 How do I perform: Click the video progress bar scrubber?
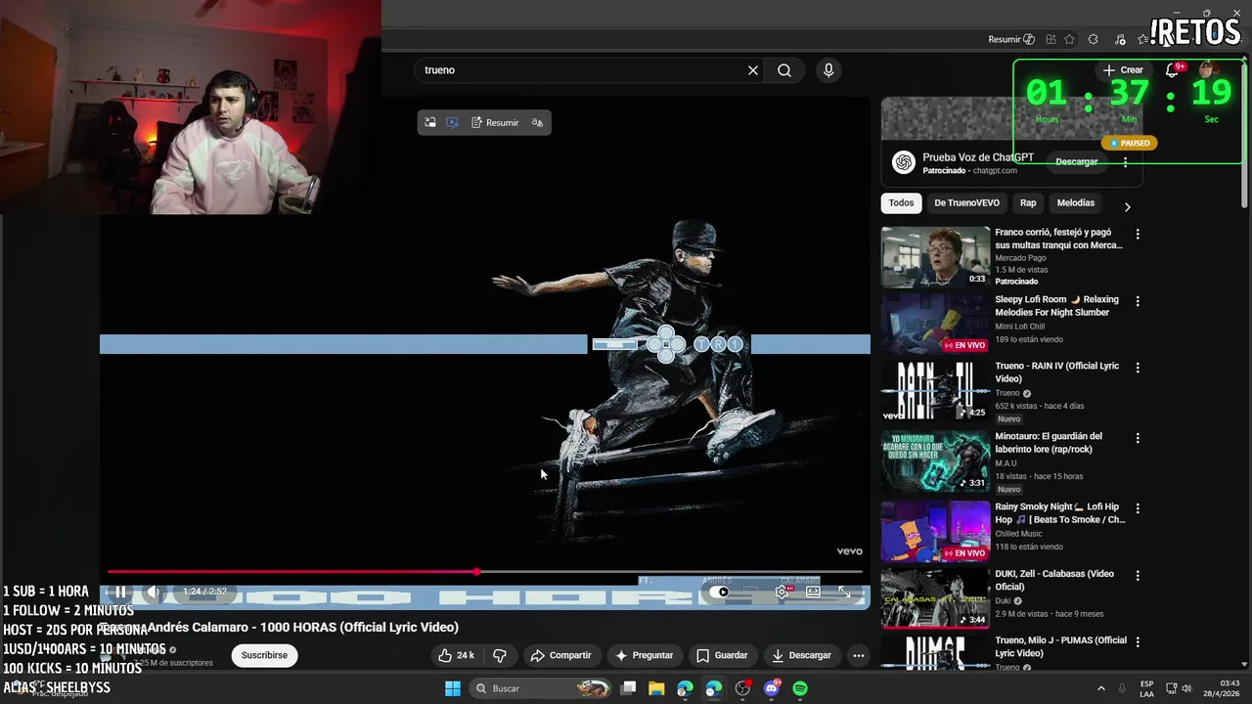(x=476, y=572)
